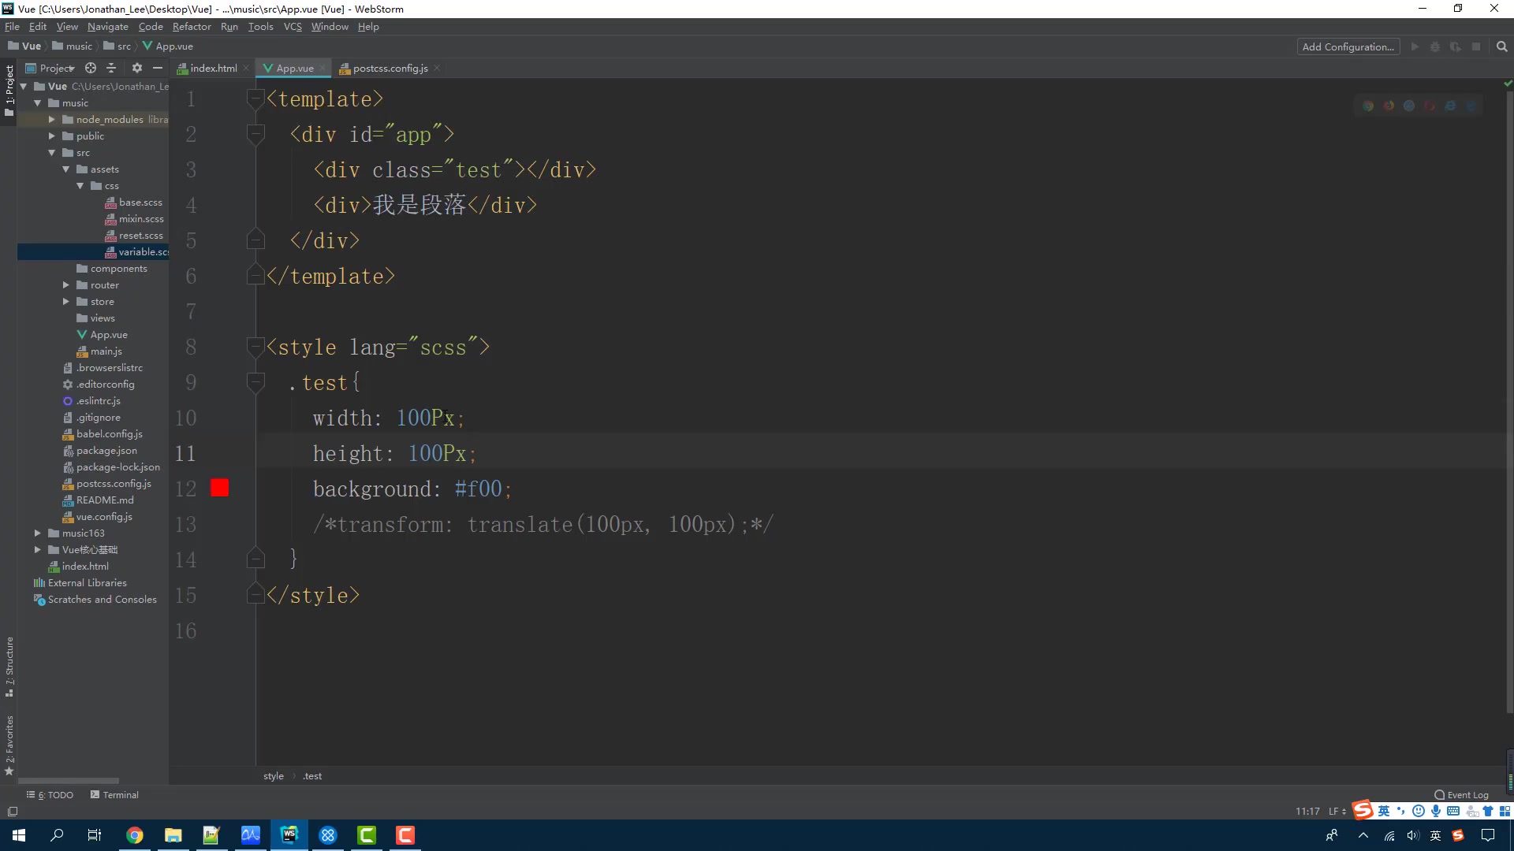Open Firefox from the editor browser preview bar

(x=1389, y=106)
